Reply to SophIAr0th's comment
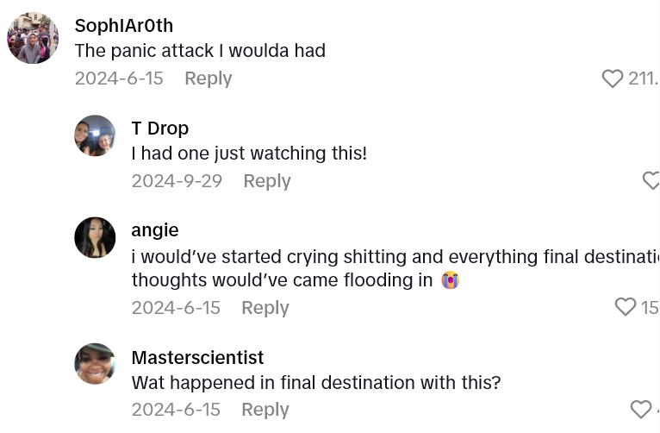 pyautogui.click(x=208, y=78)
